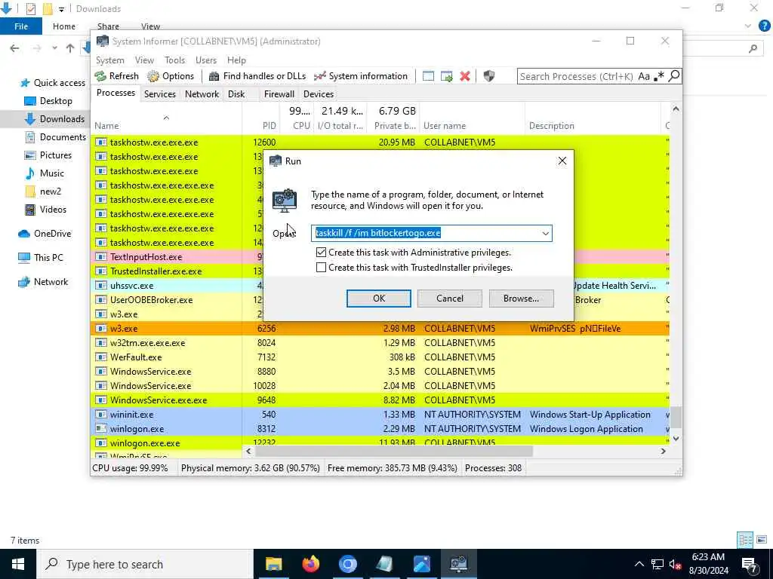
Task: Open System information graph window
Action: 361,76
